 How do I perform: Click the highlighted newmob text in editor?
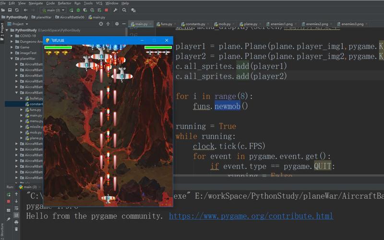pos(228,106)
